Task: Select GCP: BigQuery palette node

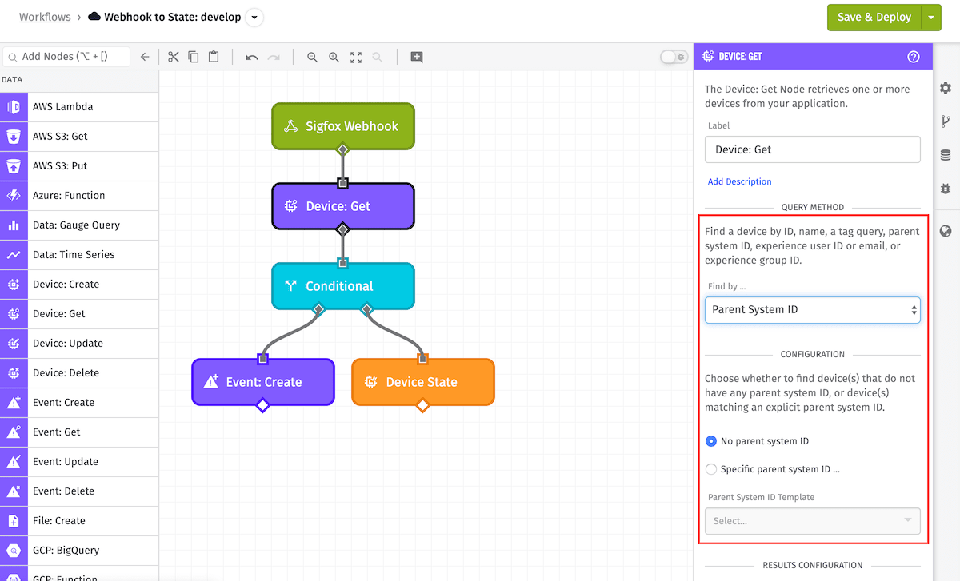Action: (79, 551)
